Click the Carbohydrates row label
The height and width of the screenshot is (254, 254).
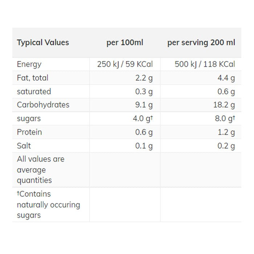[43, 105]
